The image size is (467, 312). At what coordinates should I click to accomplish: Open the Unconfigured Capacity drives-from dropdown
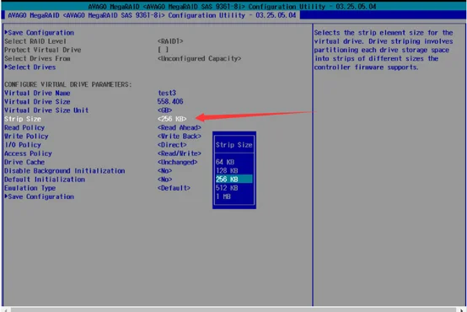pos(199,58)
